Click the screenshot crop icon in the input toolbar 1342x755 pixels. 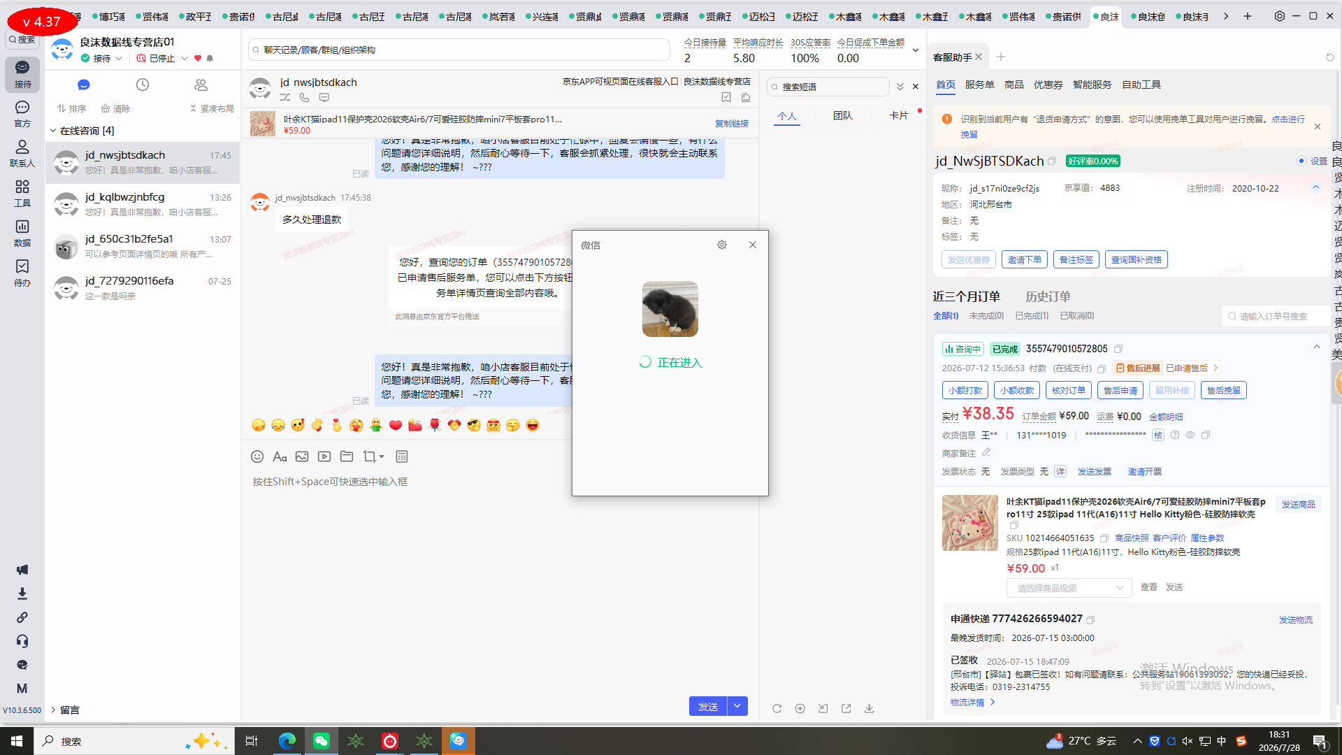pyautogui.click(x=369, y=456)
